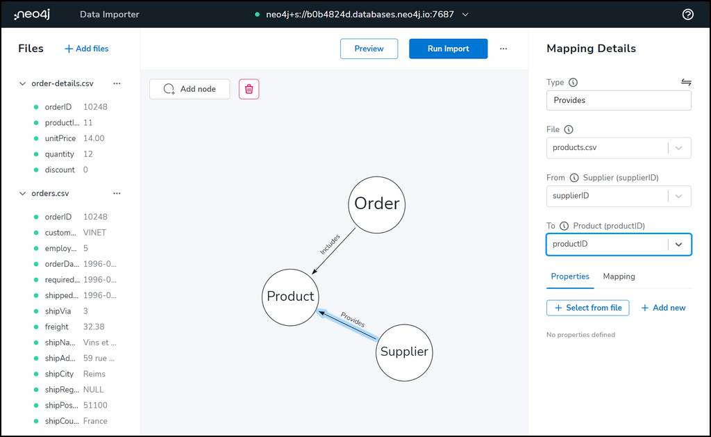Click the info icon beside From Supplier
Screen dimensions: 711x437
tap(574, 178)
